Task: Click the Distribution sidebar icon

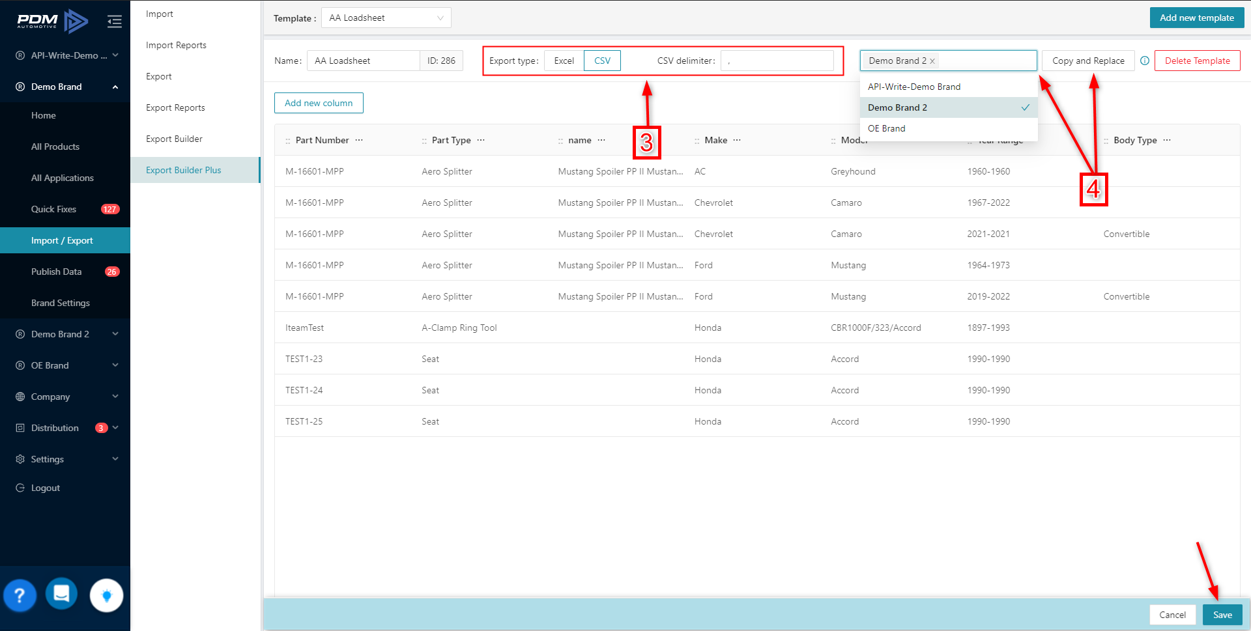Action: point(20,428)
